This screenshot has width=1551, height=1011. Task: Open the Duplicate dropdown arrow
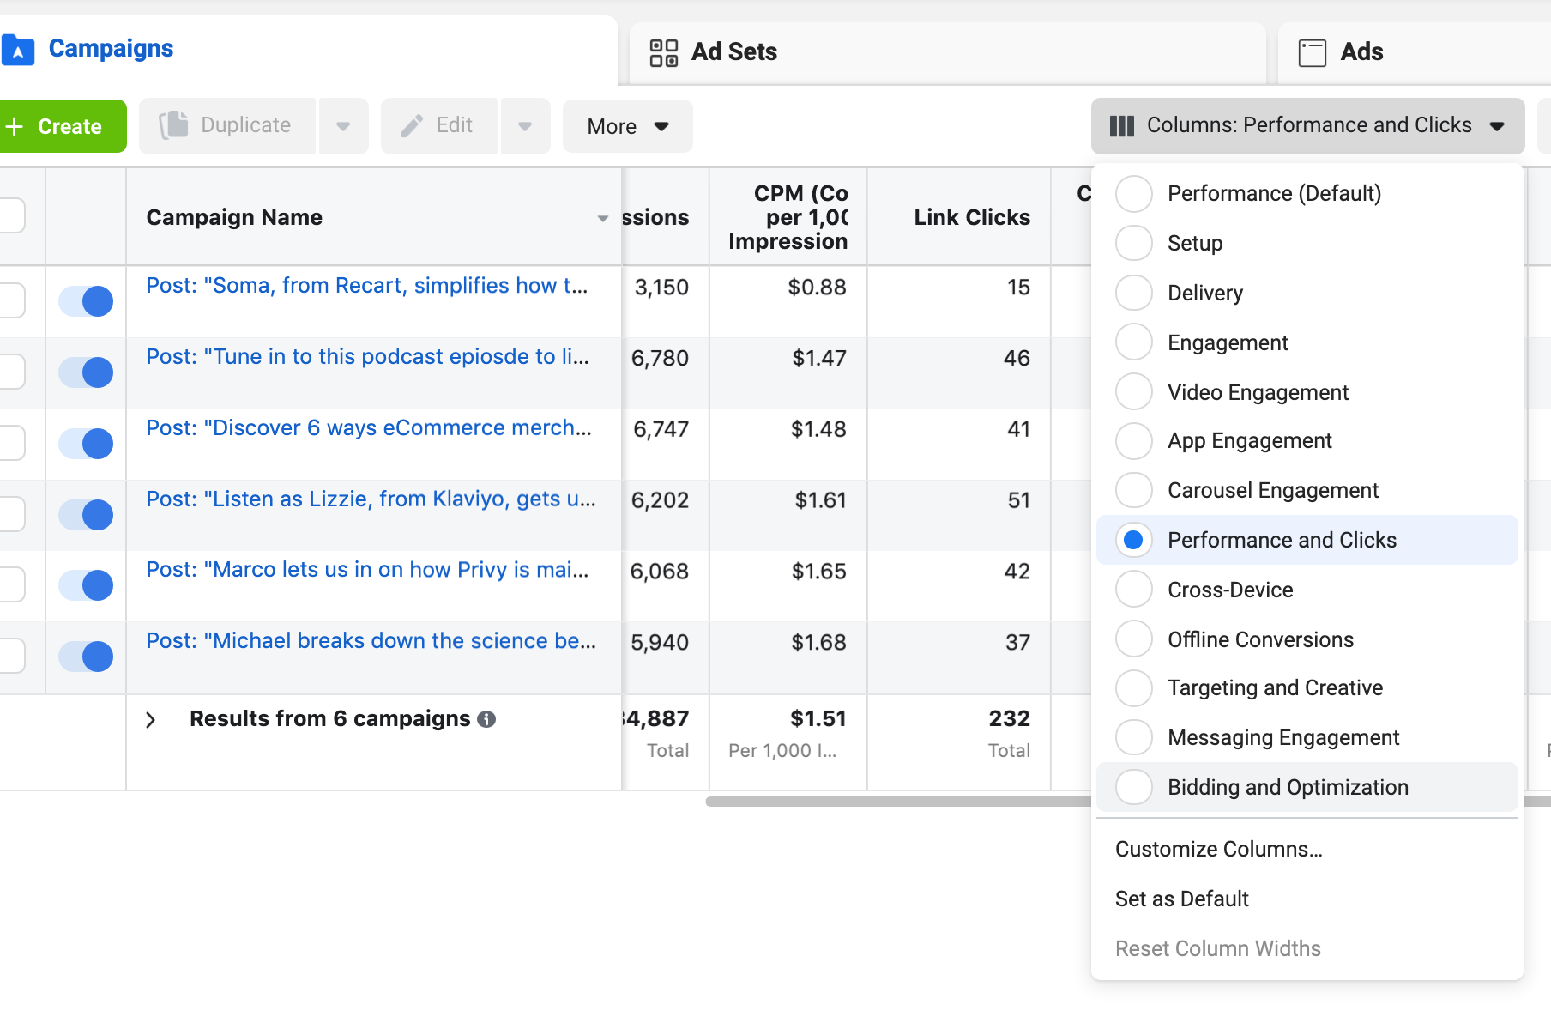coord(343,126)
